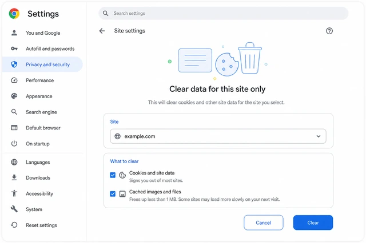Open Accessibility settings
The width and height of the screenshot is (366, 243).
point(43,193)
